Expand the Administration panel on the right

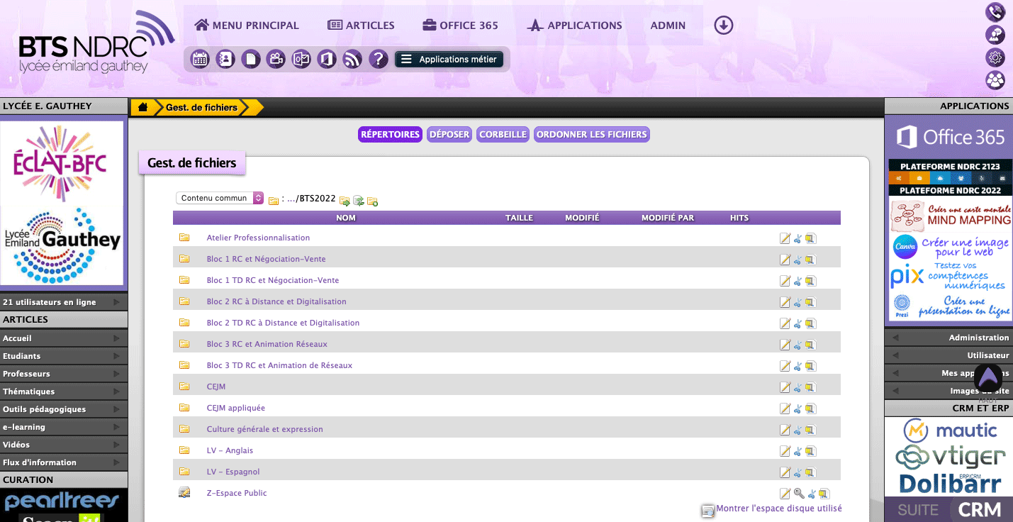(948, 338)
